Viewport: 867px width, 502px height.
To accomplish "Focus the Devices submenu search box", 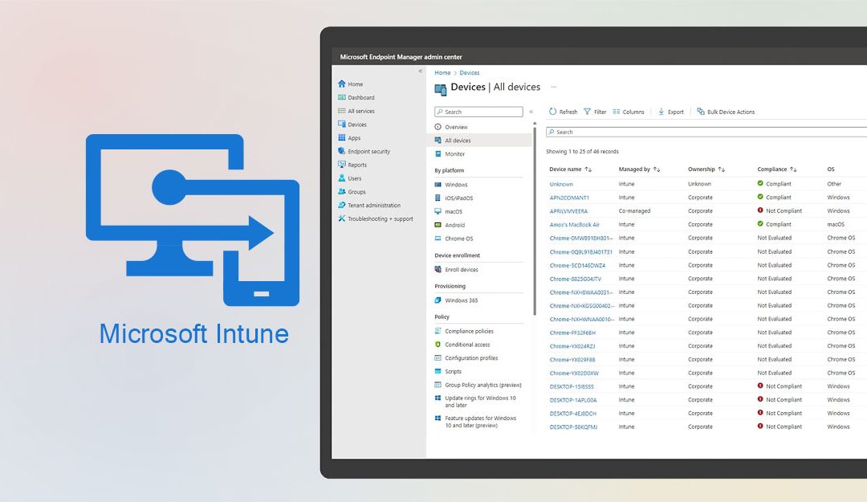I will (478, 112).
